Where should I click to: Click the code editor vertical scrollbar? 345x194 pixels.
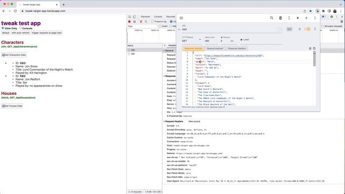pyautogui.click(x=314, y=59)
